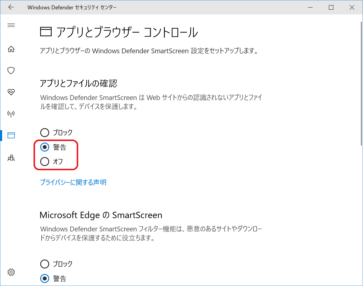Open Family options people icon

(11, 158)
